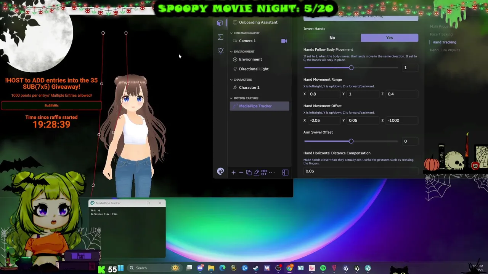
Task: Set Invert Hands to No
Action: coord(332,38)
